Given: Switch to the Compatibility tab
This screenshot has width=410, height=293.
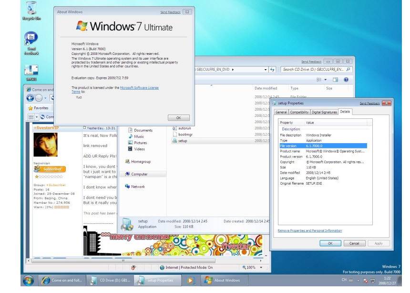Looking at the screenshot, I should [x=299, y=112].
